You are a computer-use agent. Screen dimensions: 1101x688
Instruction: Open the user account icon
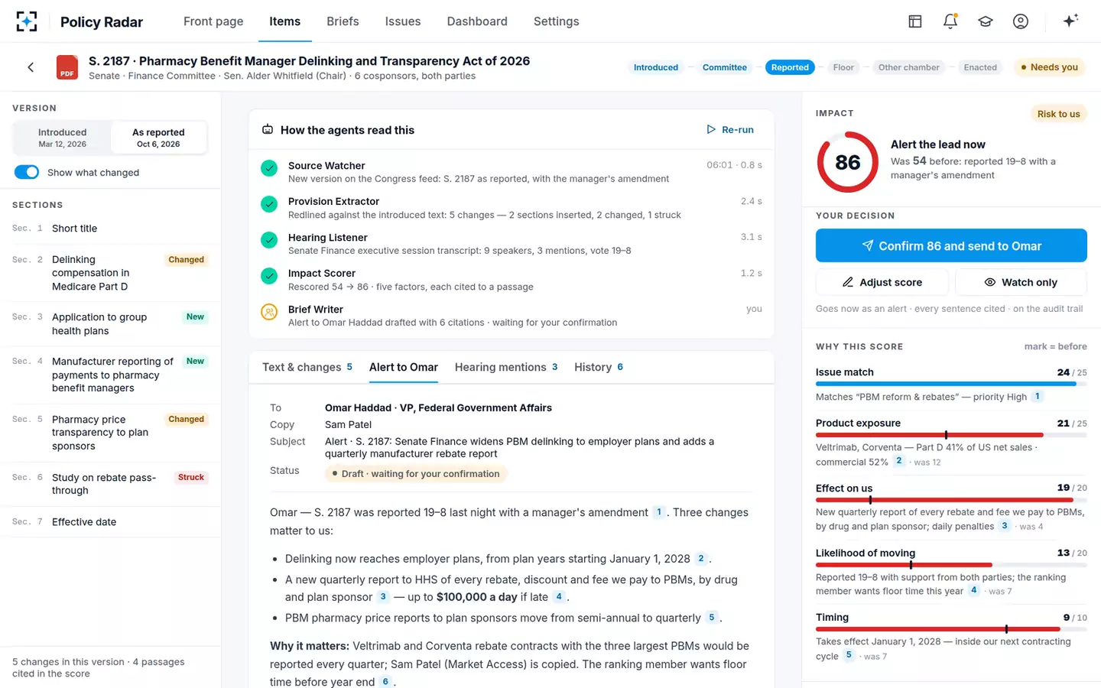(1021, 21)
